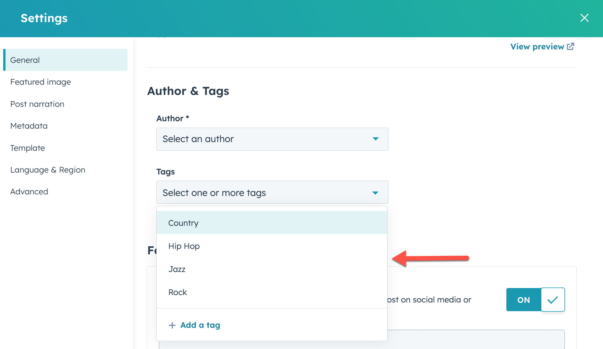Click the external link icon beside View preview

pyautogui.click(x=571, y=47)
